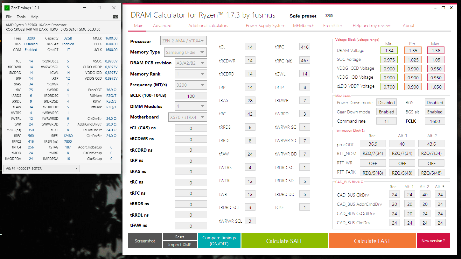This screenshot has height=259, width=461.
Task: Close the DRAM Calculator window
Action: coord(451,8)
